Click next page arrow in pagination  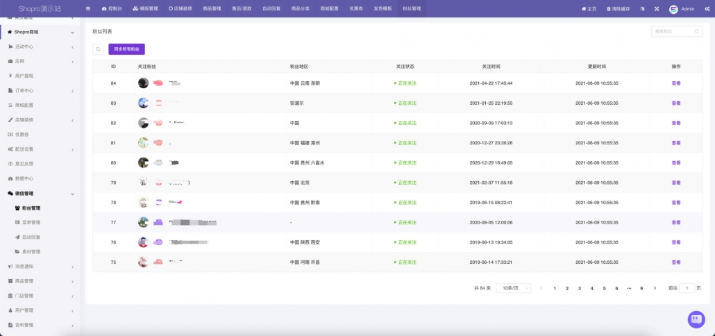[x=655, y=288]
